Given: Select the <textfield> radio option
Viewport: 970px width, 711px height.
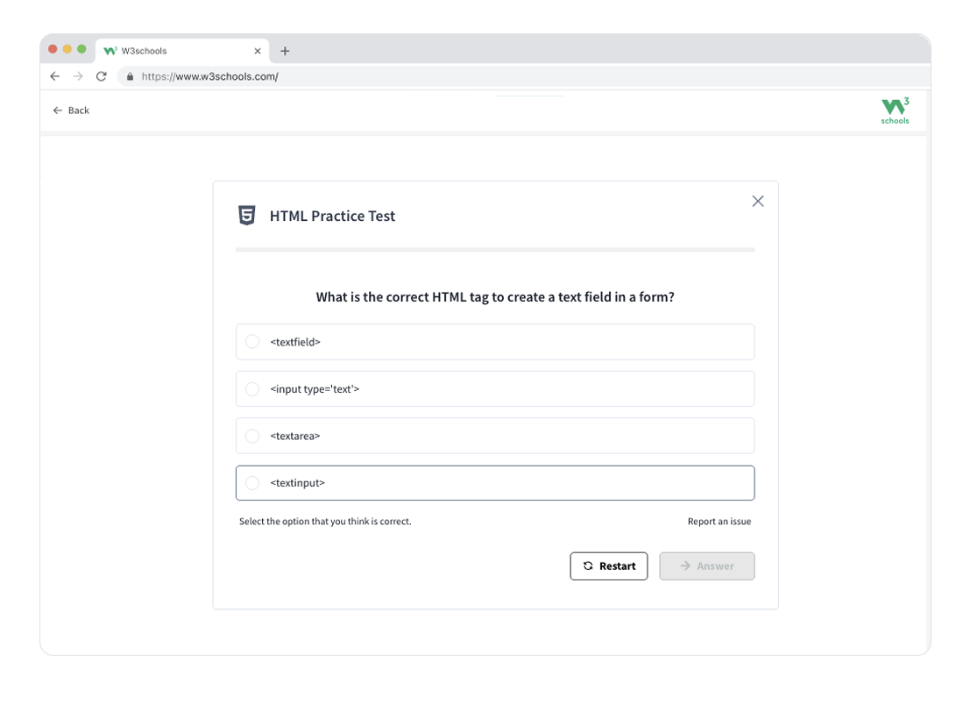Looking at the screenshot, I should tap(252, 342).
